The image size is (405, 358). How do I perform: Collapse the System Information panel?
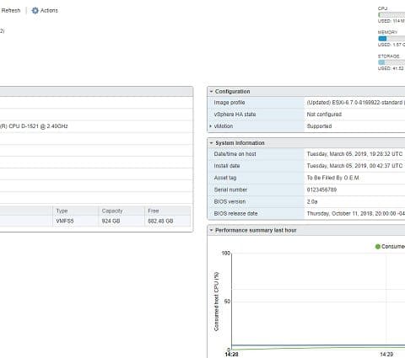[211, 143]
